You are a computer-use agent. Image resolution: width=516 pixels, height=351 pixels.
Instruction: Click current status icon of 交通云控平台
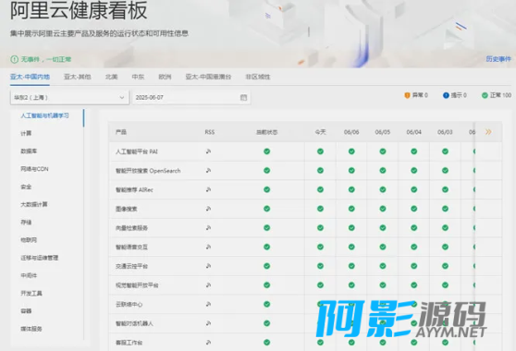267,266
